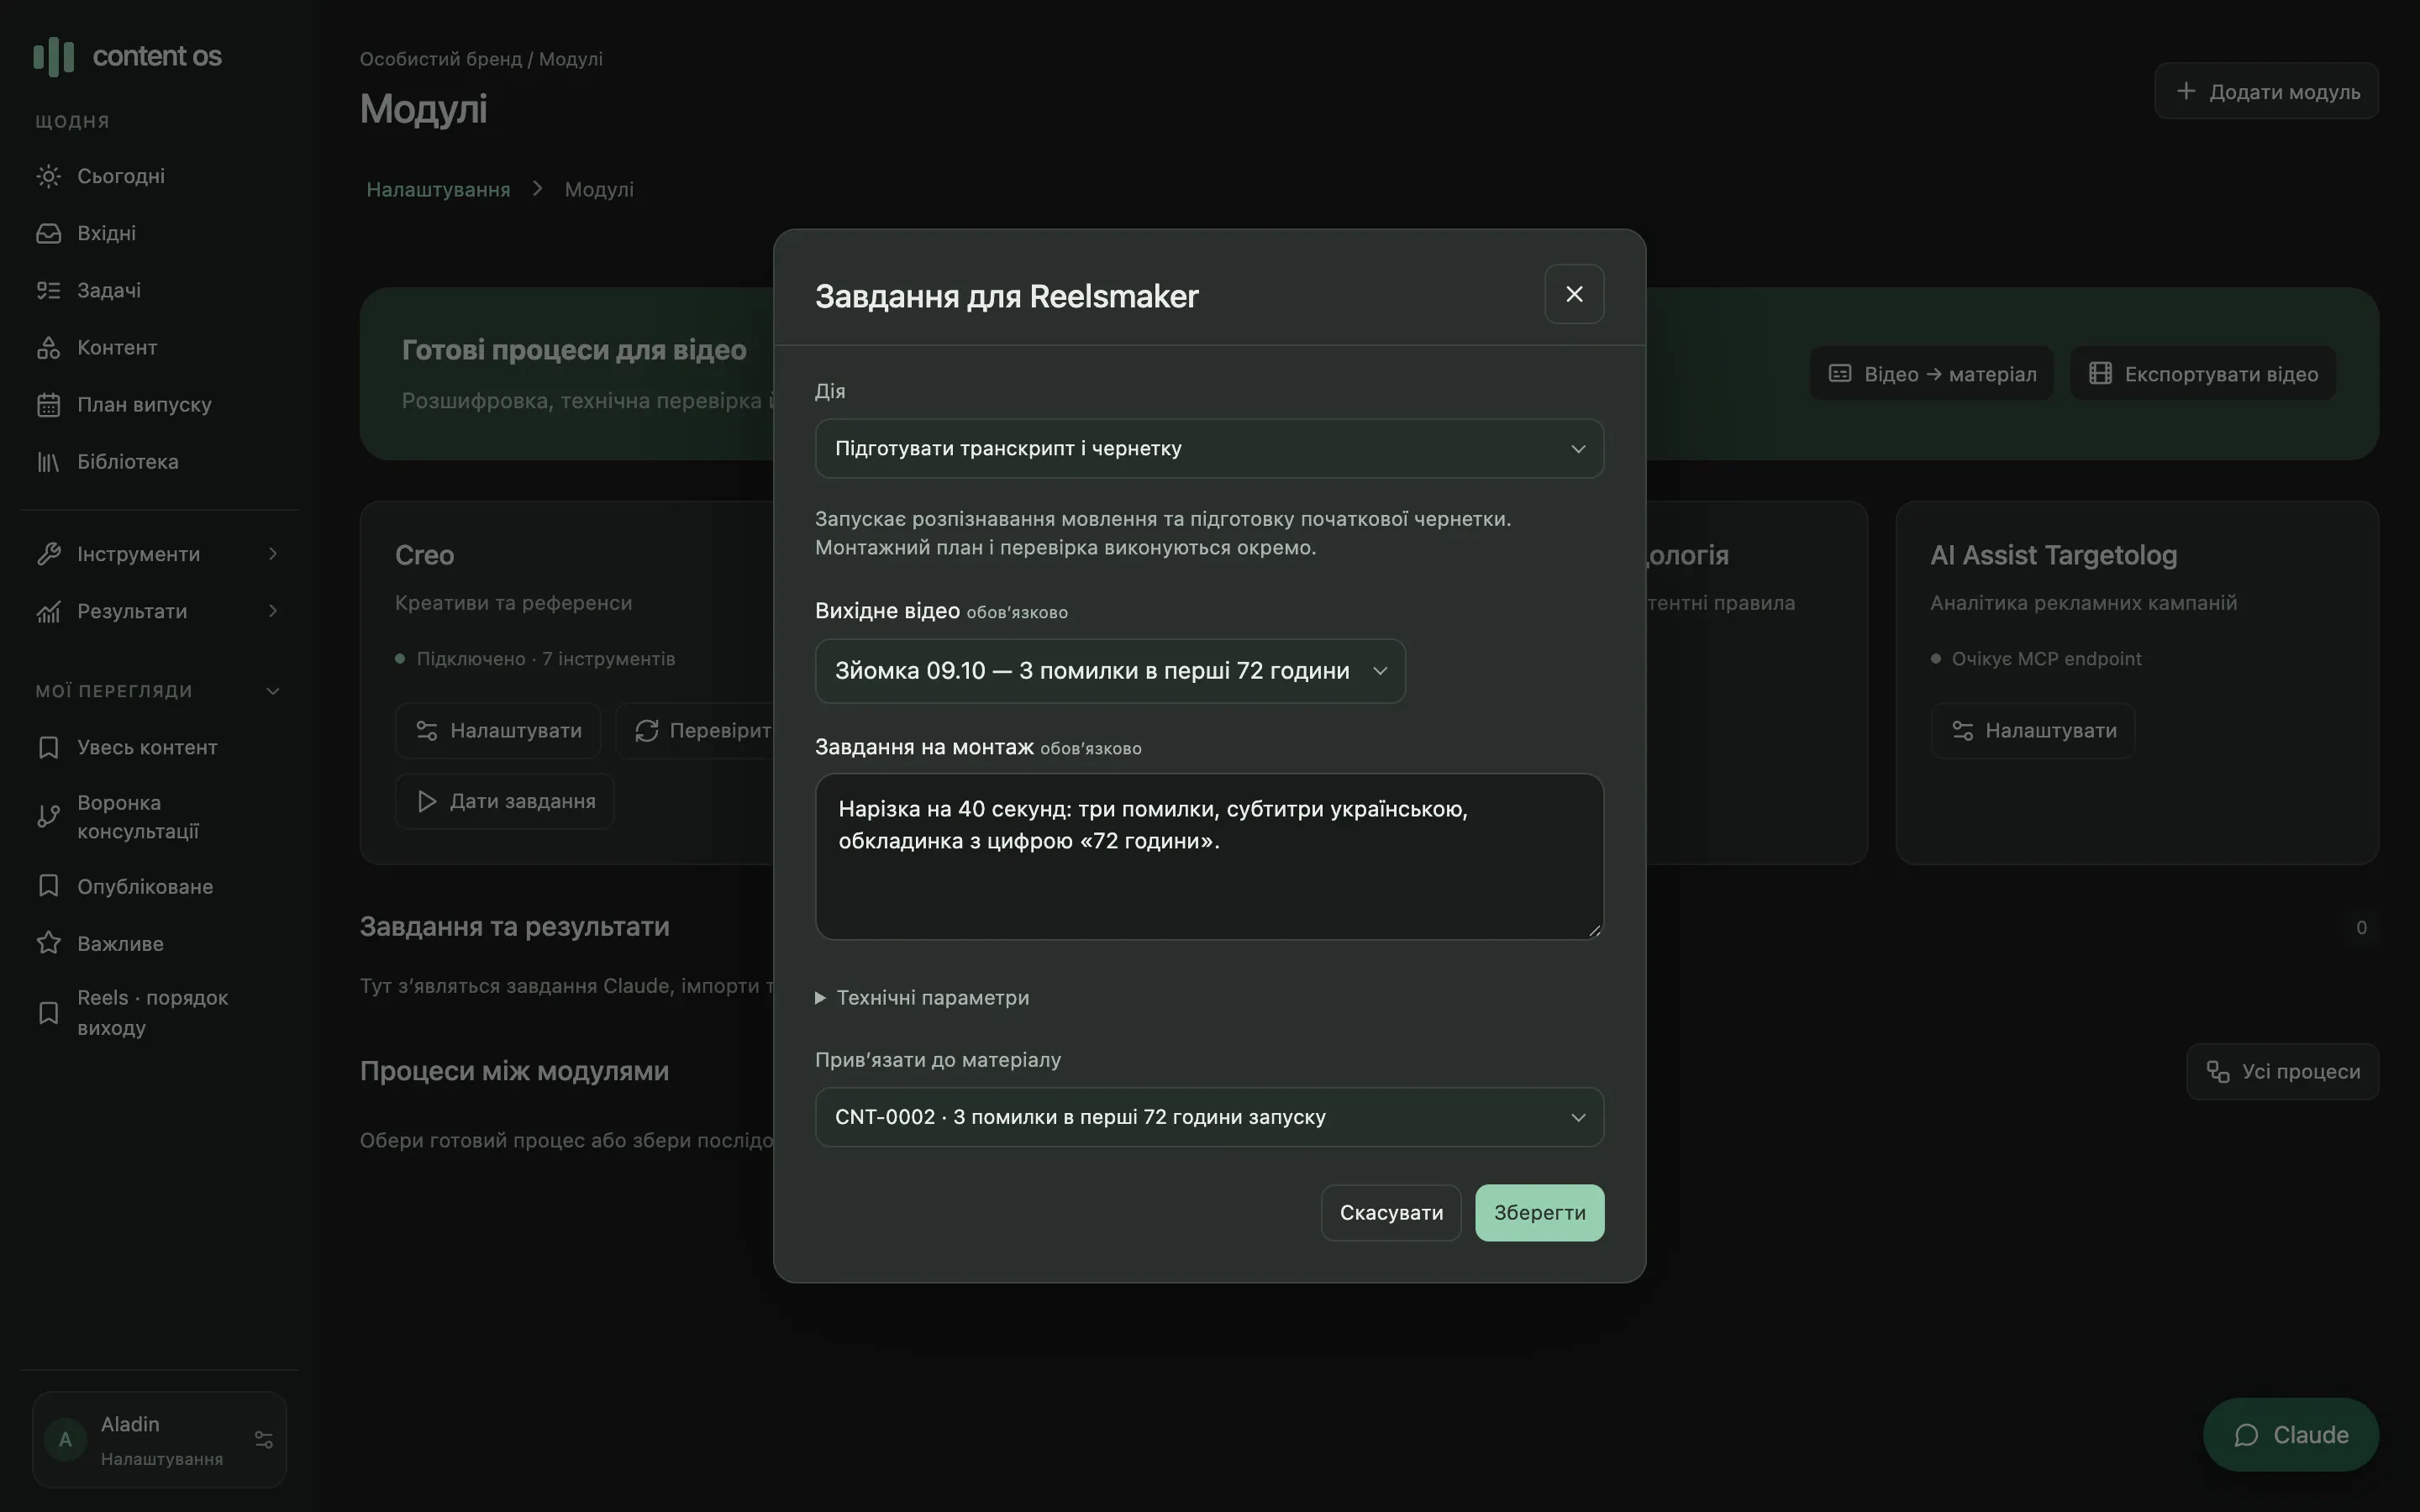This screenshot has width=2420, height=1512.
Task: Click the Опубліковане bookmark icon
Action: click(x=48, y=886)
